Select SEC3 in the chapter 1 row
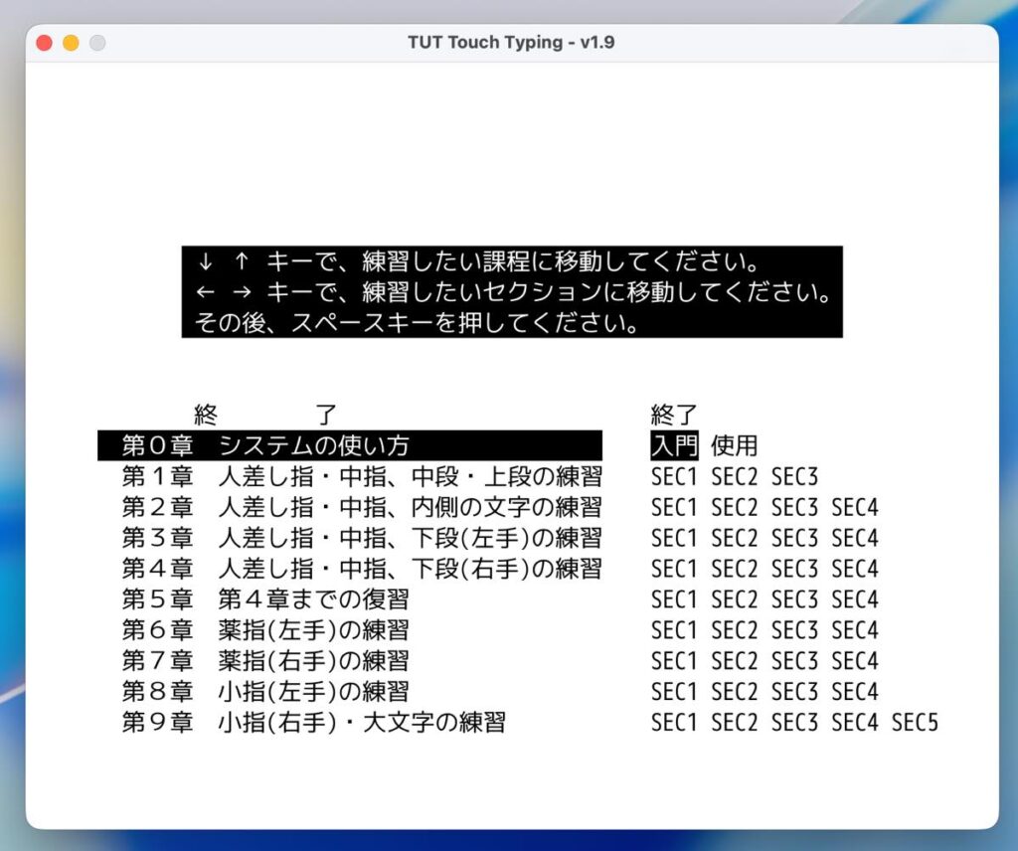Screen dimensions: 1018x851 tap(794, 476)
